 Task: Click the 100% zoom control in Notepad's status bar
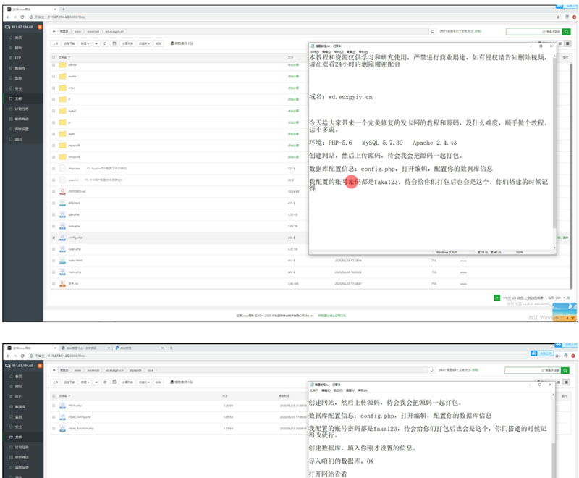(x=519, y=253)
